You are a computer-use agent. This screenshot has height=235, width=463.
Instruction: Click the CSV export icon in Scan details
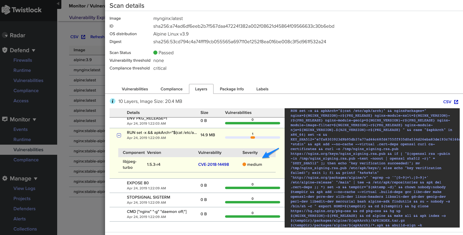[x=456, y=102]
